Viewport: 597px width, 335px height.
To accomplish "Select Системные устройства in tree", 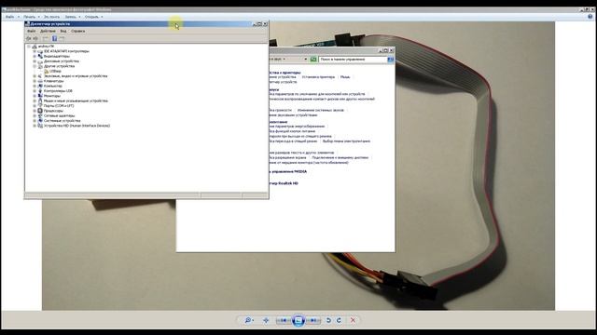I will click(x=62, y=121).
